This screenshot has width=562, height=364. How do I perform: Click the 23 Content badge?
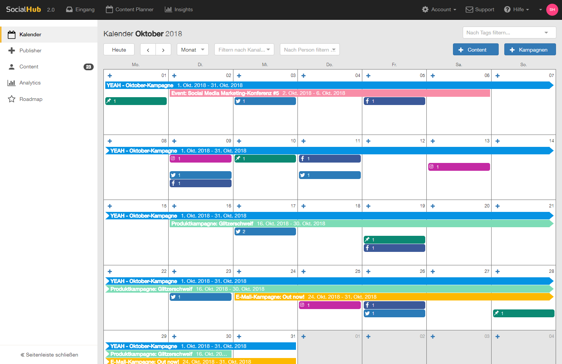point(88,67)
